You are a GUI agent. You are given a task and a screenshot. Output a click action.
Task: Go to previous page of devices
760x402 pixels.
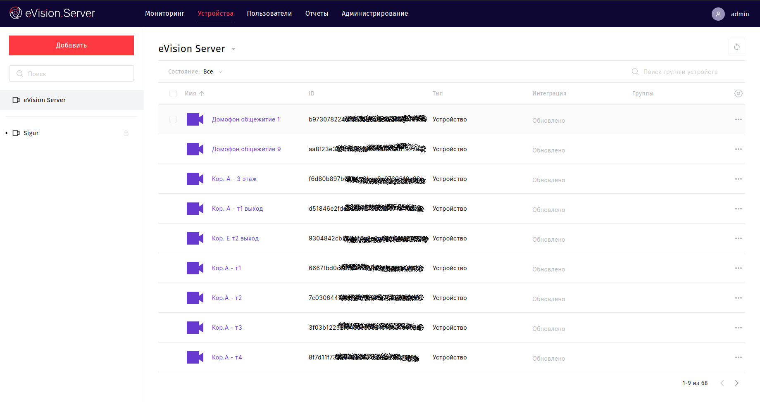tap(722, 383)
